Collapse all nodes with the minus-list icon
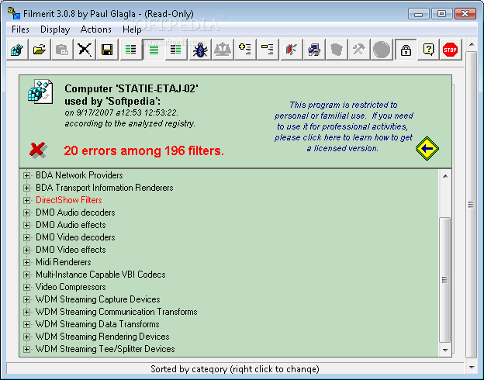 coord(268,50)
